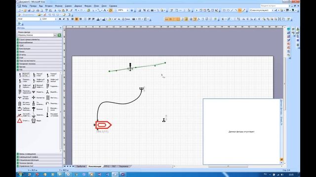Click the shape search input field

coord(35,35)
